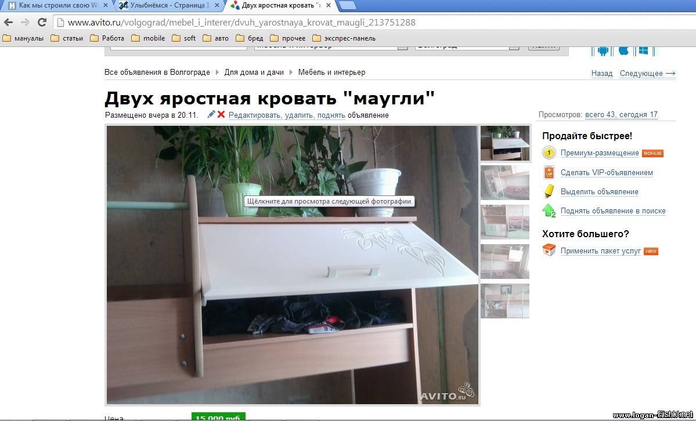Select the fourth photo thumbnail
The height and width of the screenshot is (421, 696).
point(505,262)
